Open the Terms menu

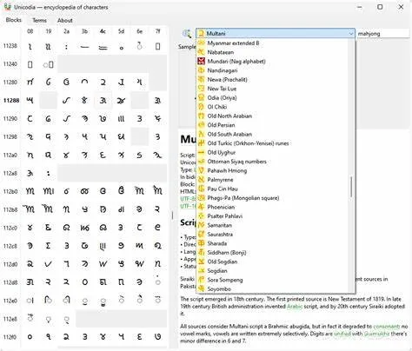click(x=39, y=20)
